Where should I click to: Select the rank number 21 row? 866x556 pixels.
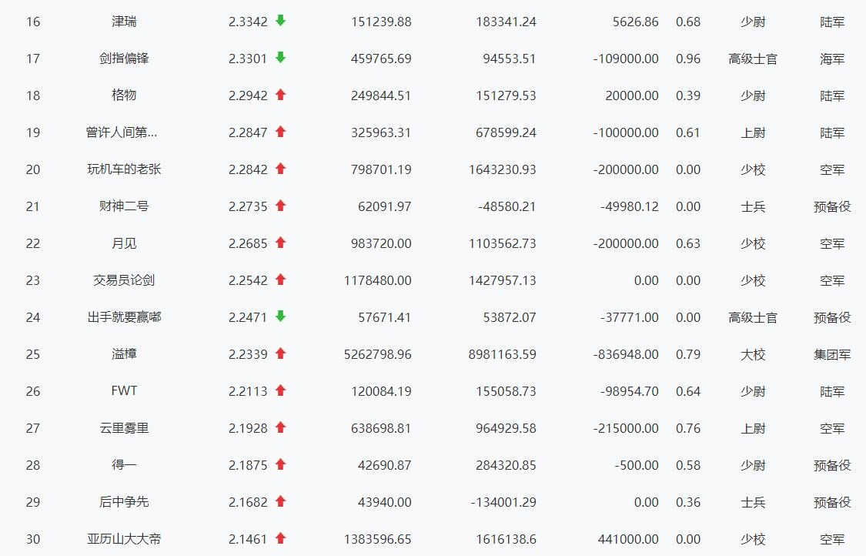click(x=33, y=206)
